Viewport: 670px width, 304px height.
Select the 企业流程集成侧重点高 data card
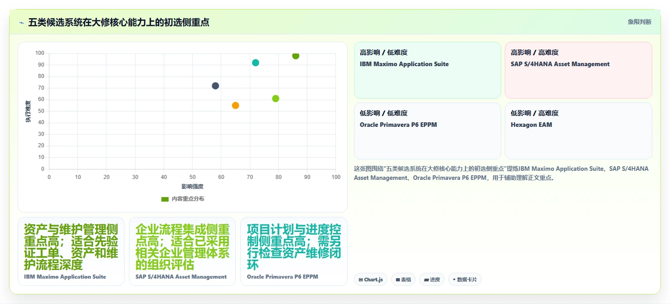[182, 251]
